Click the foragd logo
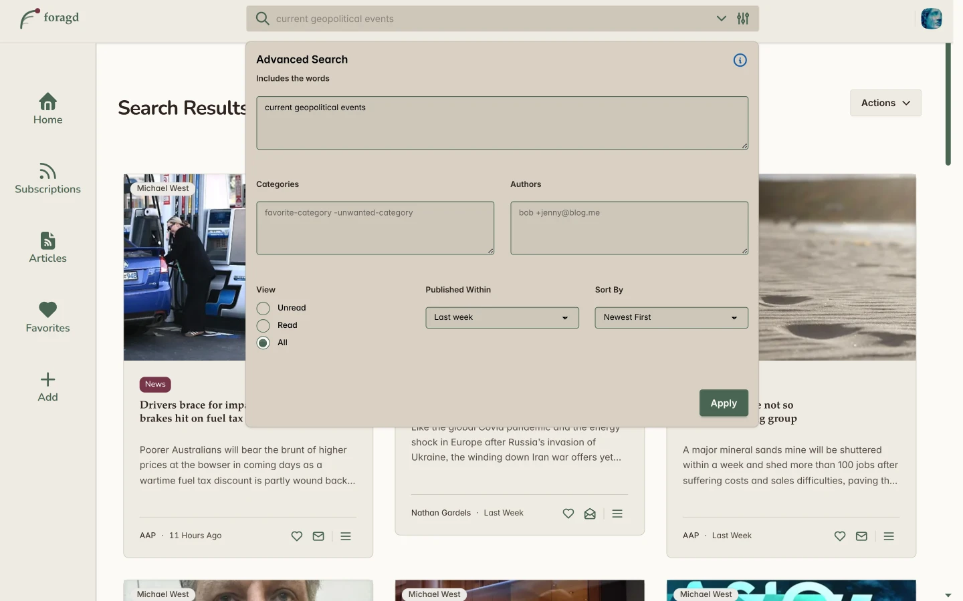The height and width of the screenshot is (601, 963). tap(49, 18)
